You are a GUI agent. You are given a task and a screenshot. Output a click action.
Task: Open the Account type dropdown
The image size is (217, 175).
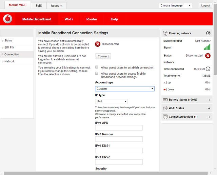124,89
